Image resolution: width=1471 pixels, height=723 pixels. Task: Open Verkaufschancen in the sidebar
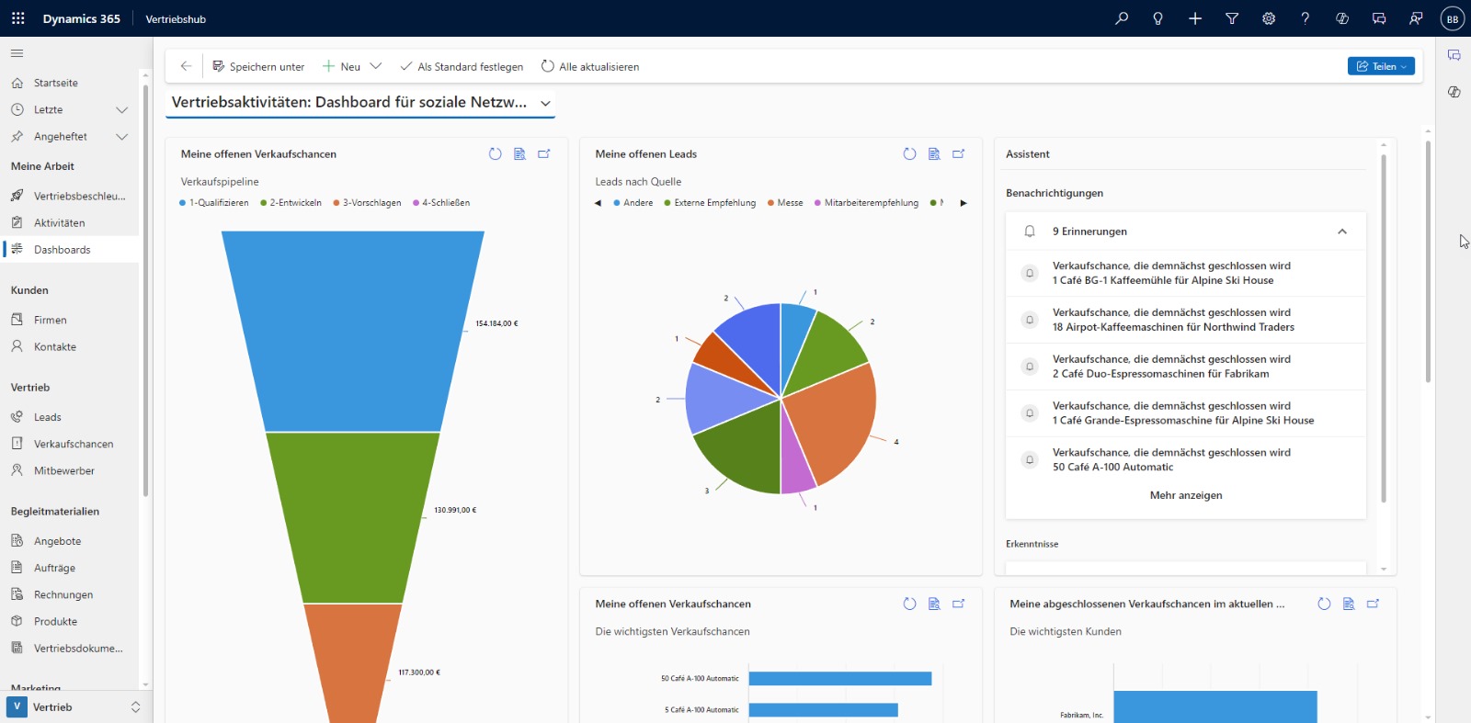click(74, 444)
